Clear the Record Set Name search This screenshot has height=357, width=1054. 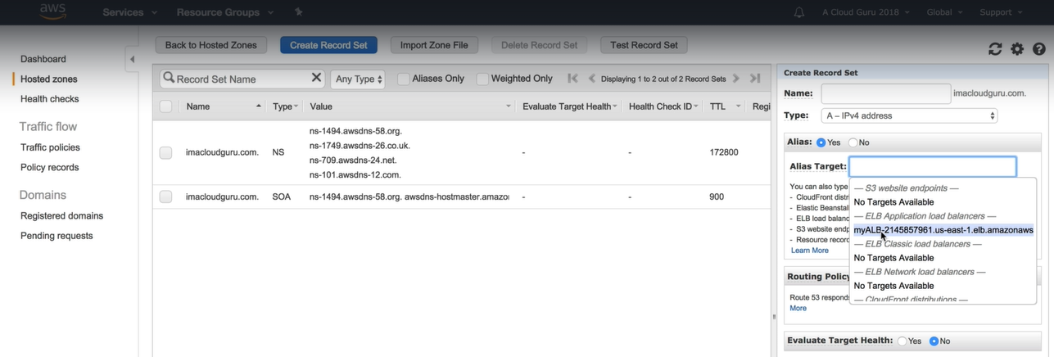(x=316, y=78)
